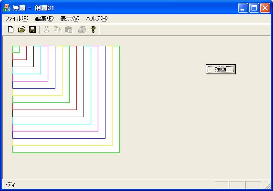
Task: Click the smallest green square in the drawing
Action: tap(16, 50)
